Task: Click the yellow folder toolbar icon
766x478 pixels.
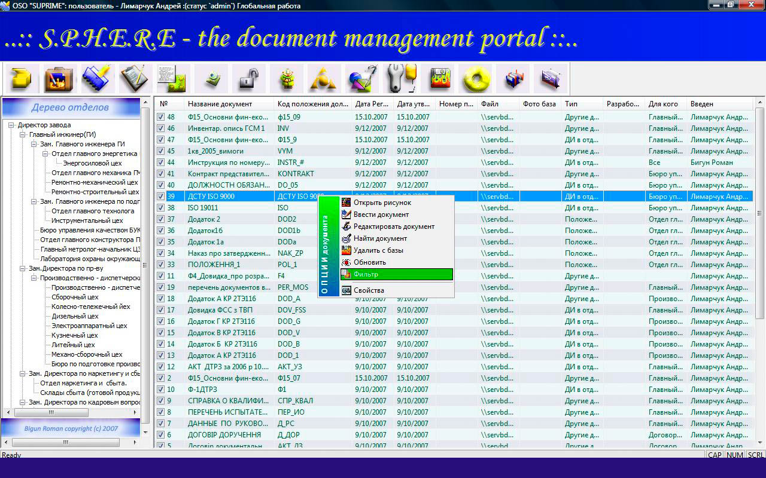Action: click(22, 78)
